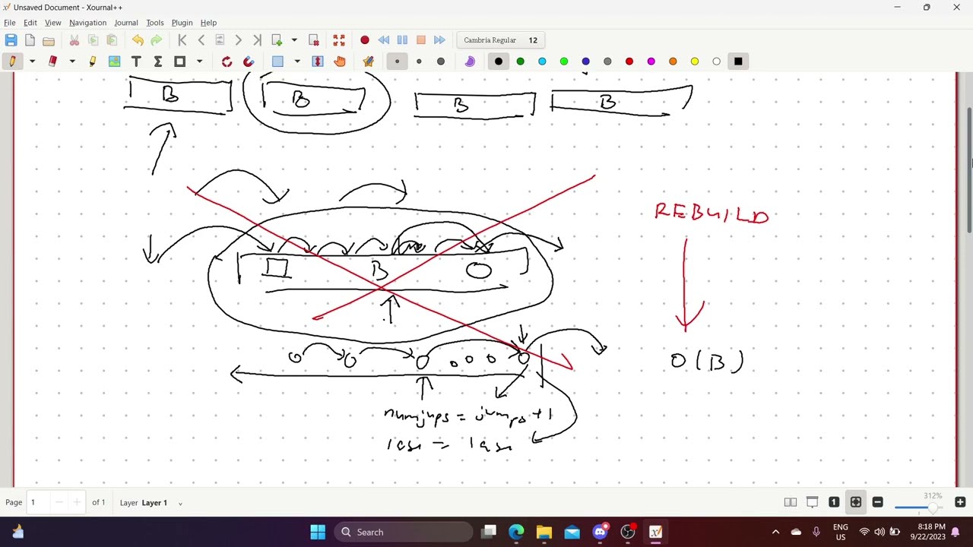
Task: Enable the shape recognizer icon
Action: 227,62
